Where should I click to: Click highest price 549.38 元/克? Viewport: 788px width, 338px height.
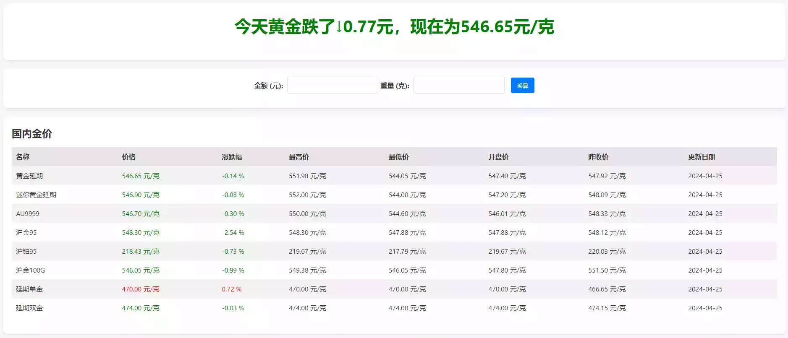click(x=307, y=270)
